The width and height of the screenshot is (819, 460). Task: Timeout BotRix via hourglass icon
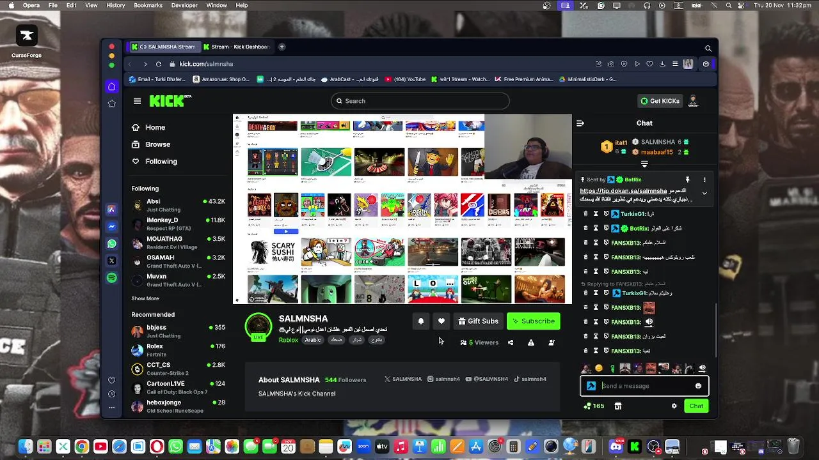coord(596,228)
